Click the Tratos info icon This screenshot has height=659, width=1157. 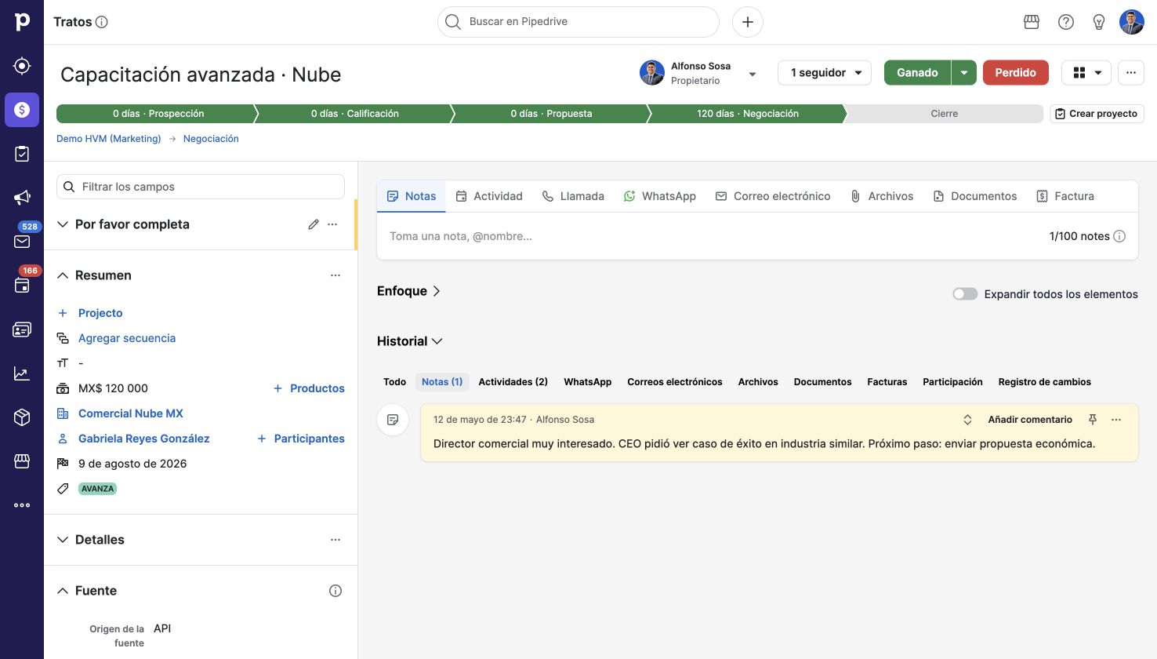point(102,22)
